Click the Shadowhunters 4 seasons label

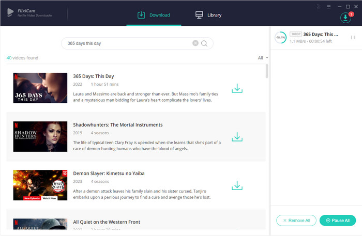pos(100,133)
